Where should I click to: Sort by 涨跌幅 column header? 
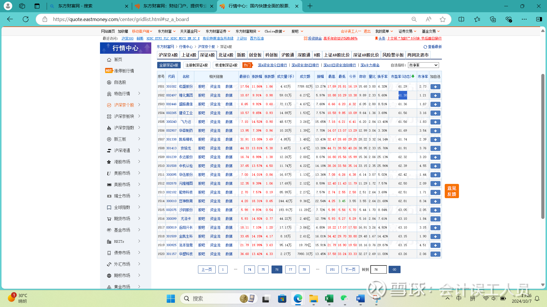[257, 77]
